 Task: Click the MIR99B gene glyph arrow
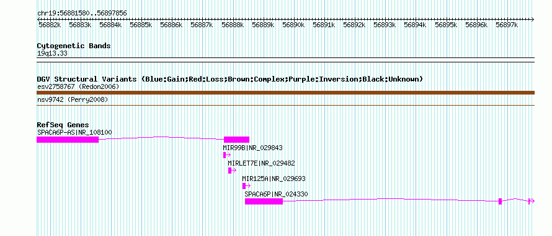[227, 155]
